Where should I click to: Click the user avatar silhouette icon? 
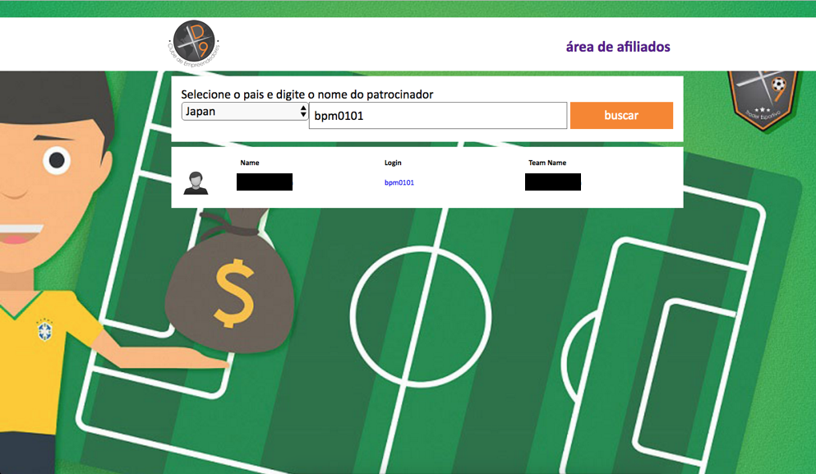point(196,183)
